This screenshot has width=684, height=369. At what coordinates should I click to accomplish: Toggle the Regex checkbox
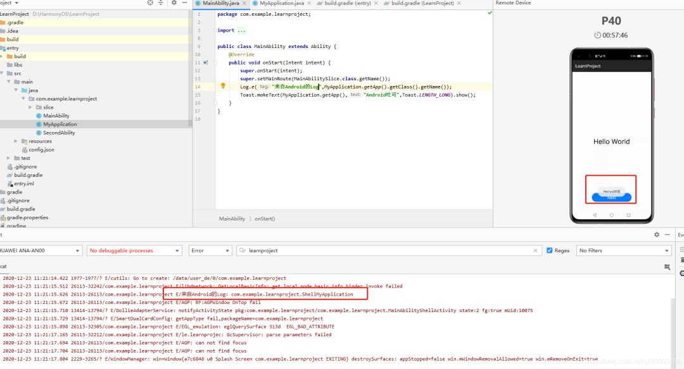point(549,251)
